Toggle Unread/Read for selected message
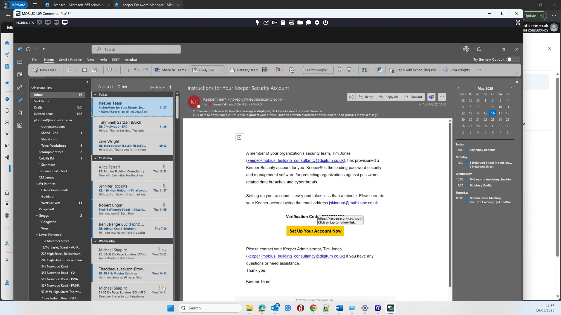 (244, 70)
